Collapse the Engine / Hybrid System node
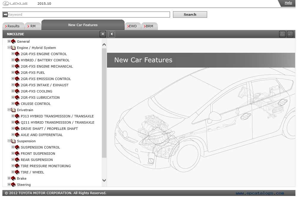The width and height of the screenshot is (299, 198). click(9, 48)
